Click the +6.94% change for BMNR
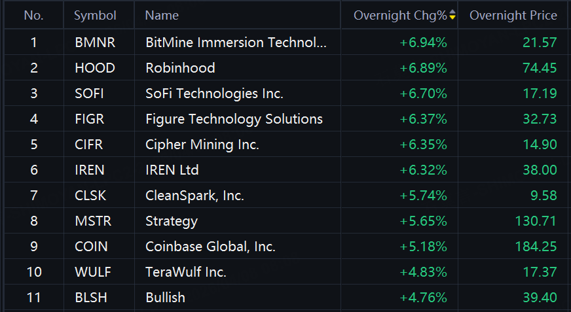 (x=423, y=43)
